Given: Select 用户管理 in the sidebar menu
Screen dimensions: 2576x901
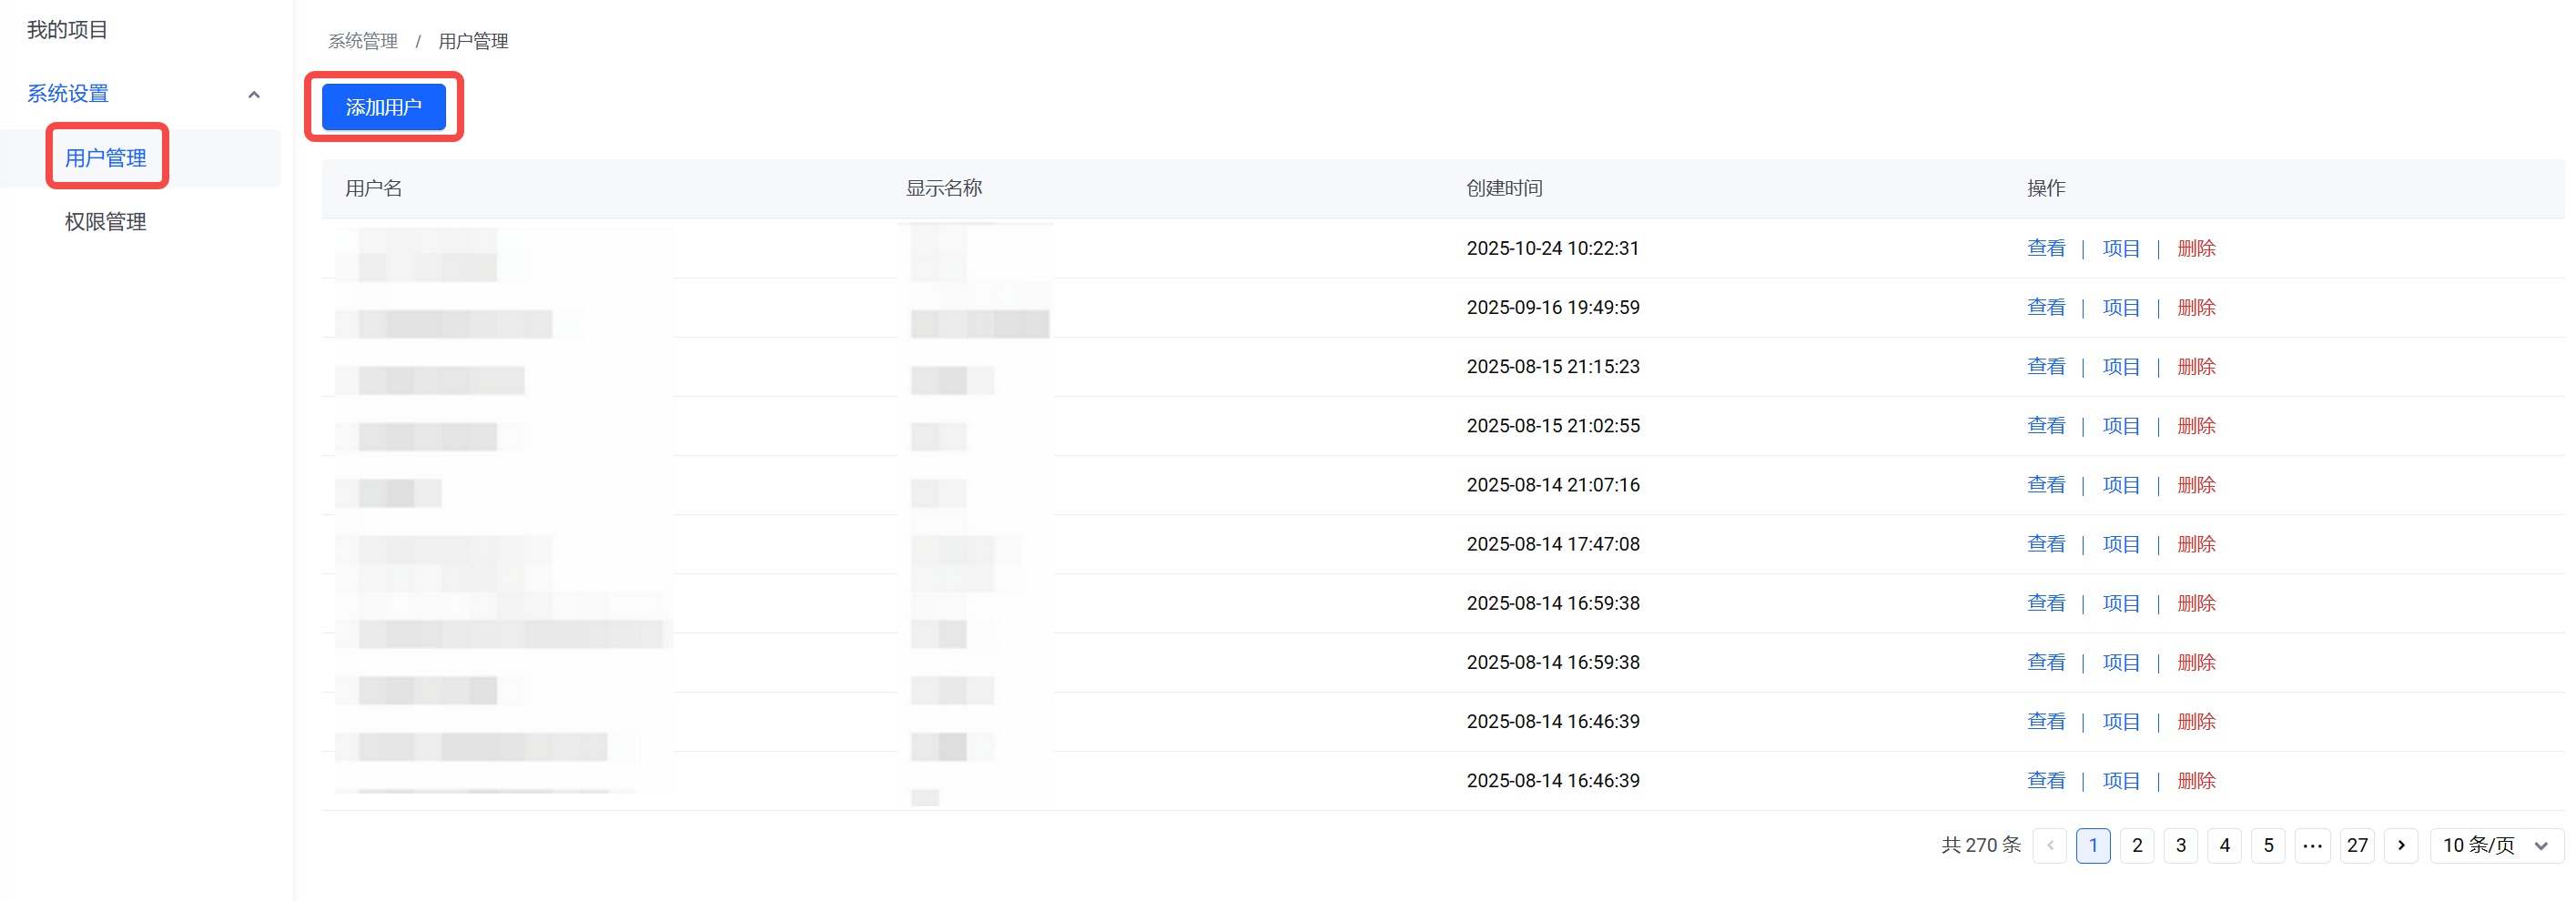Looking at the screenshot, I should pyautogui.click(x=106, y=158).
